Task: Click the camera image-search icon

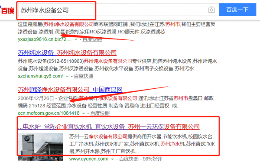Action: coord(211,10)
